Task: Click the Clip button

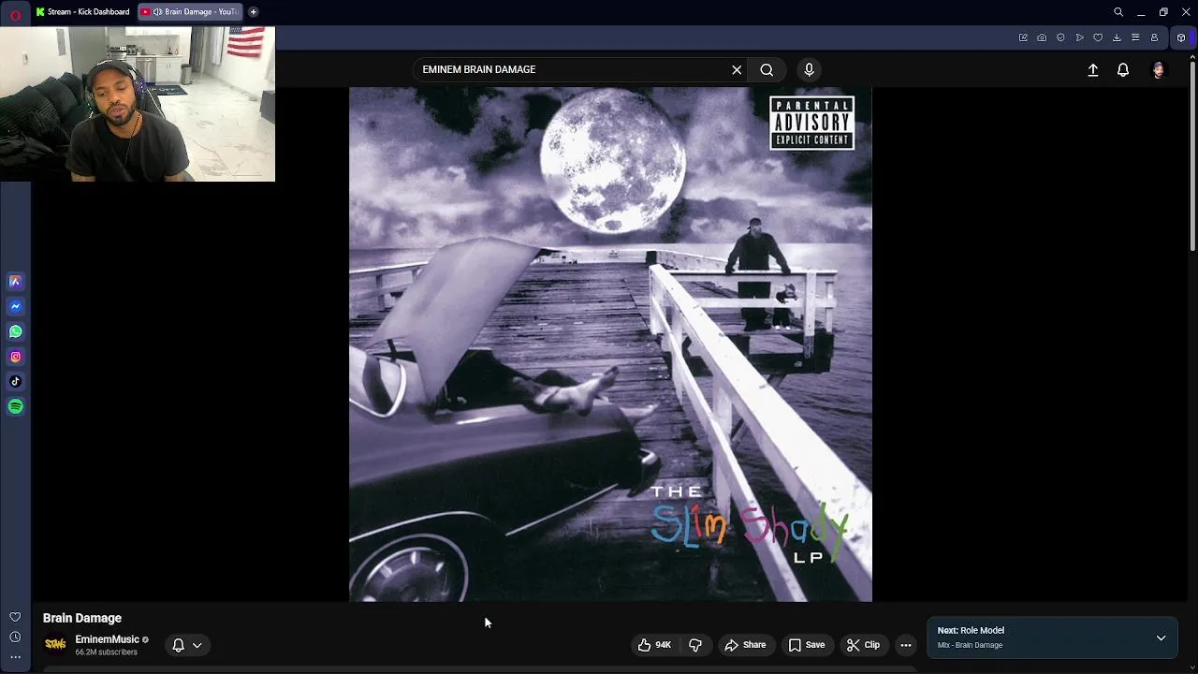Action: 863,645
